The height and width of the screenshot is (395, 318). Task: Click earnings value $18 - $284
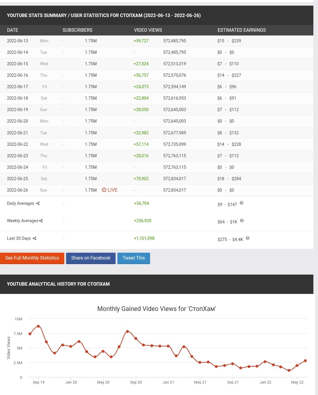229,179
